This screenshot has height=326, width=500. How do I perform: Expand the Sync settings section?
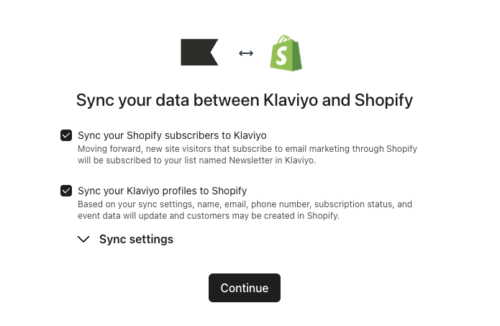126,239
